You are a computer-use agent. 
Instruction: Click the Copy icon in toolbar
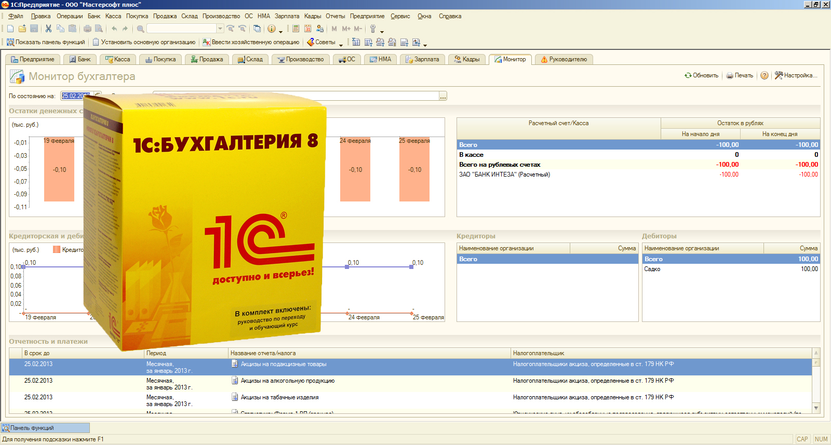tap(60, 29)
